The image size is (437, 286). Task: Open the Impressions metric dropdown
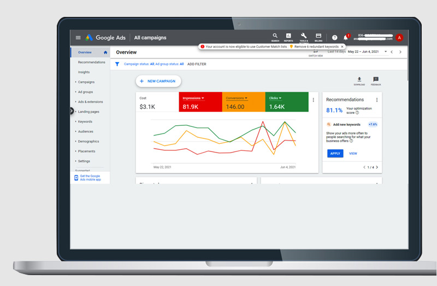(203, 98)
